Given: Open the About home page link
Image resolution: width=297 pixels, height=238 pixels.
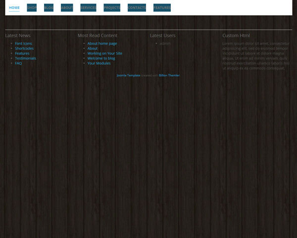Looking at the screenshot, I should click(x=102, y=43).
